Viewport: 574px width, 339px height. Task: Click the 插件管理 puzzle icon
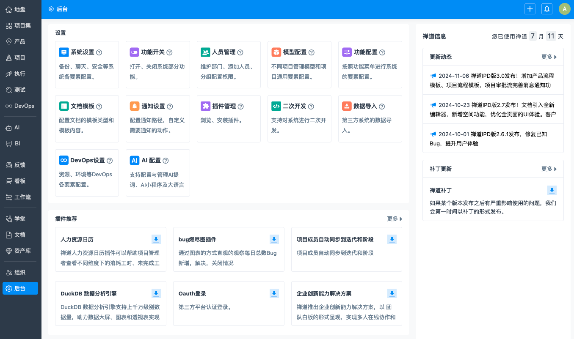coord(205,107)
